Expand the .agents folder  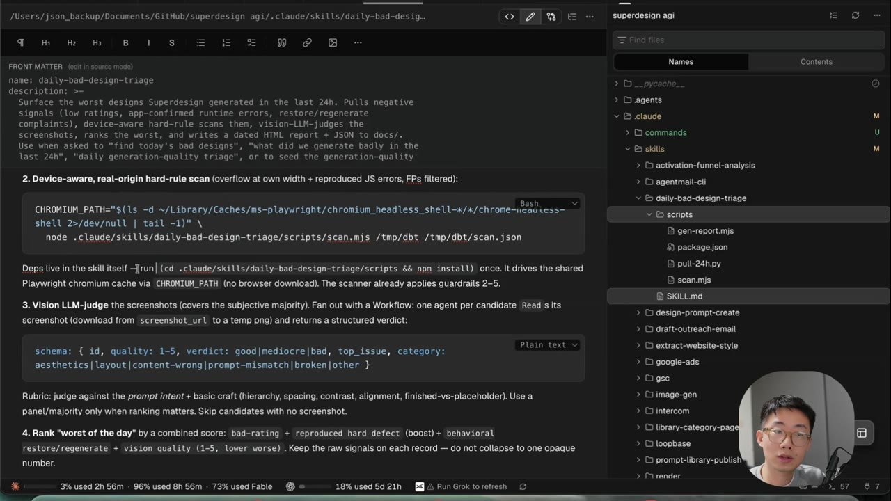(616, 100)
